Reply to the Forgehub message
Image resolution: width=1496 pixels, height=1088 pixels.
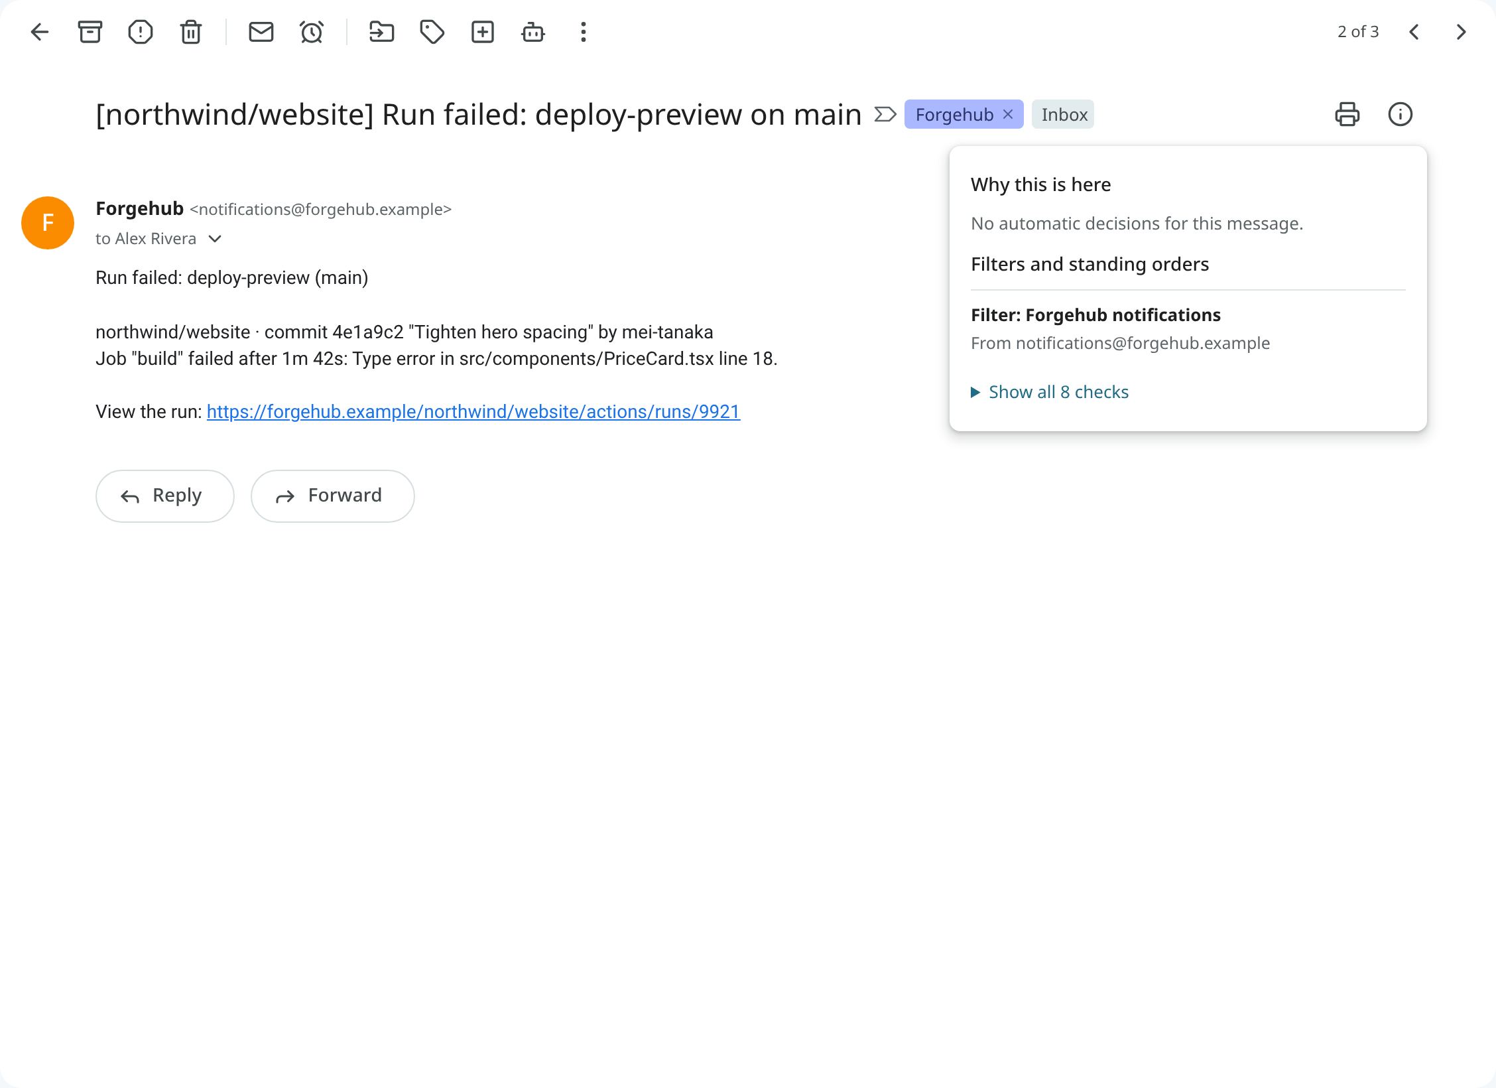(165, 496)
